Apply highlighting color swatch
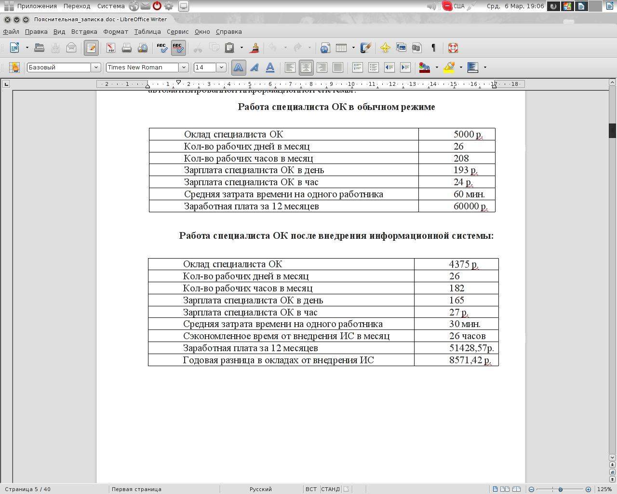 coord(449,68)
